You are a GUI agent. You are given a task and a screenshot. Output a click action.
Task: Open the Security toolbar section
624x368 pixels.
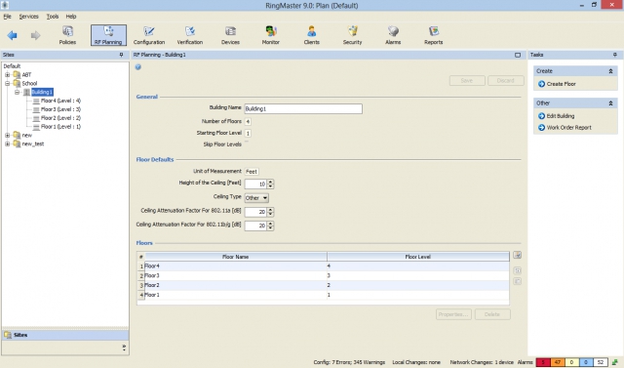(x=353, y=35)
